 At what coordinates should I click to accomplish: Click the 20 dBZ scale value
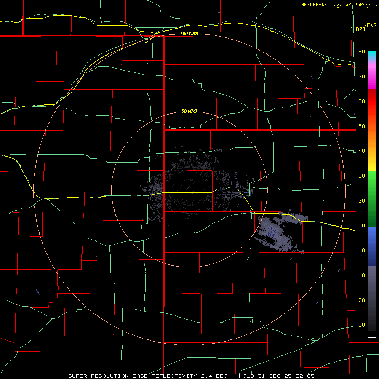(x=362, y=200)
